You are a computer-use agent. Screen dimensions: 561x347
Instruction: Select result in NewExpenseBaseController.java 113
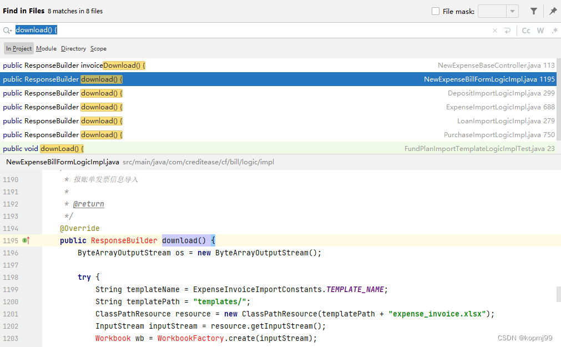[279, 65]
